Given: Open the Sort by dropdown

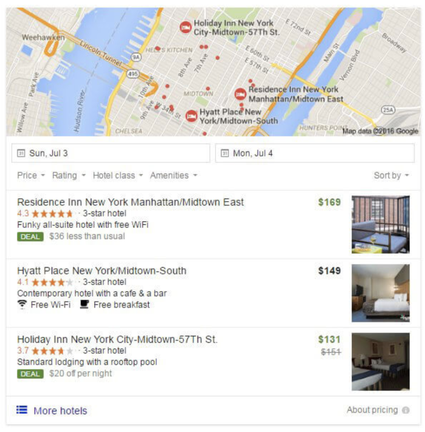Looking at the screenshot, I should click(391, 175).
